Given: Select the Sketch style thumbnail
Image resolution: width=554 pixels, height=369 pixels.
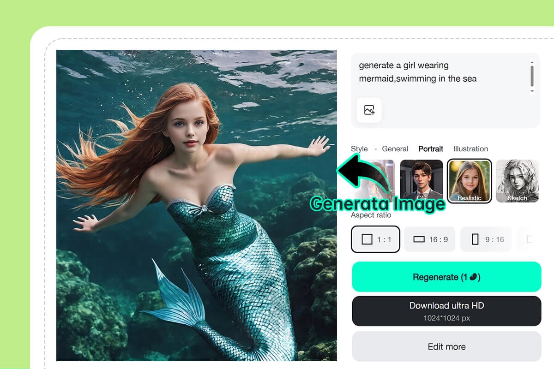Looking at the screenshot, I should (x=517, y=181).
